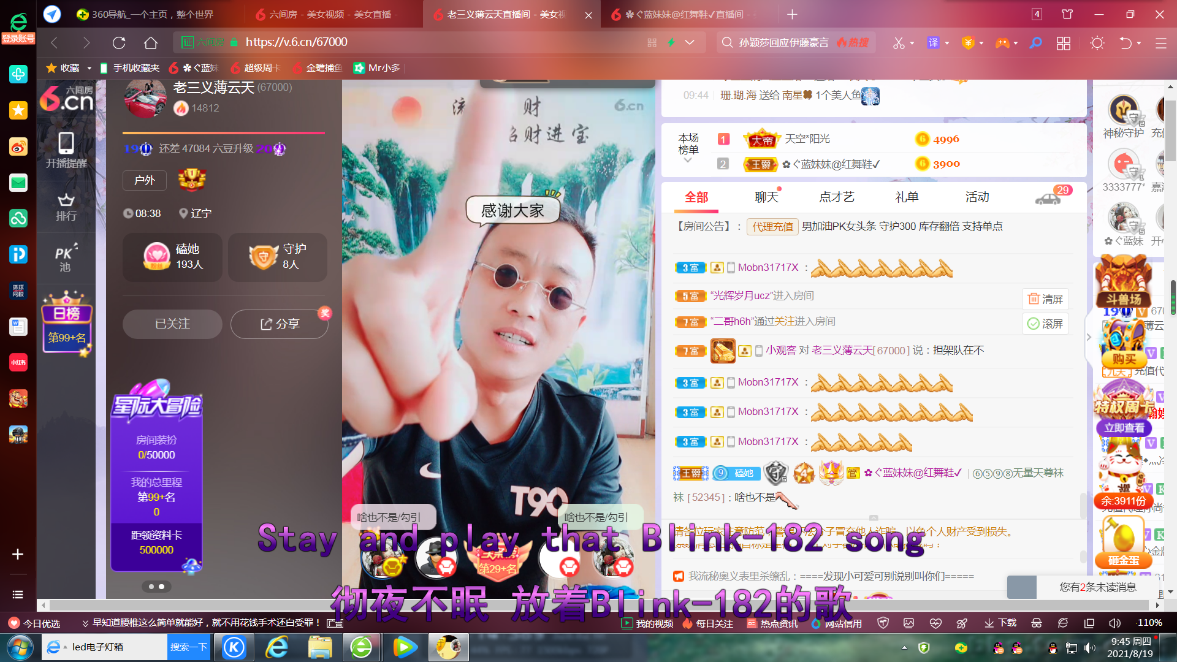This screenshot has height=662, width=1177.
Task: Switch to the 礼单 tab
Action: (907, 197)
